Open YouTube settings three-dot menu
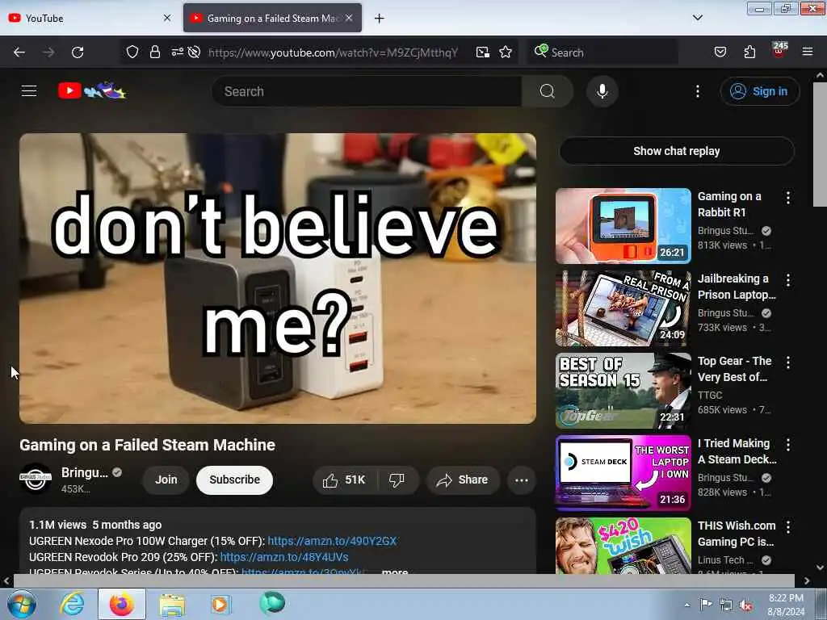This screenshot has height=620, width=827. click(698, 91)
